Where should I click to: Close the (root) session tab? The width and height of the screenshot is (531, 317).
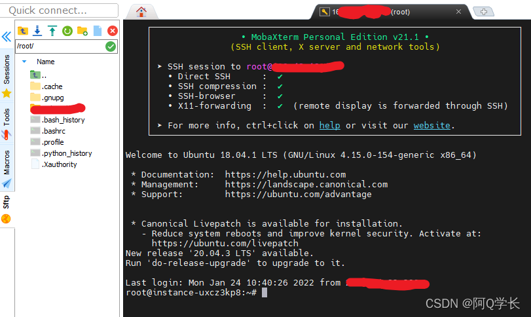pos(458,12)
